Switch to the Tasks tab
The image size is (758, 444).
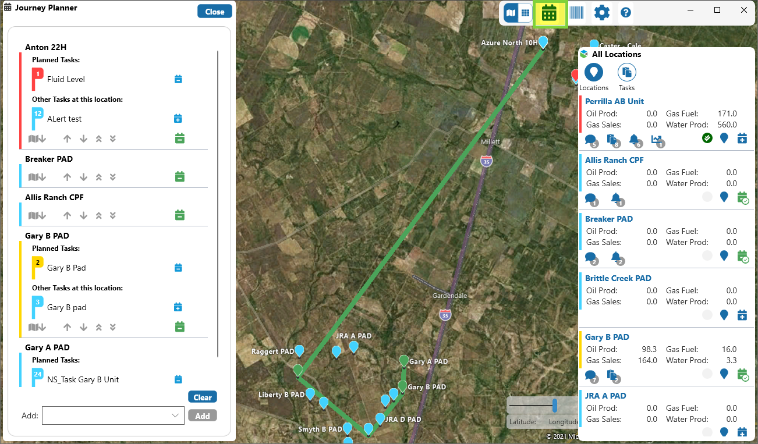[x=627, y=77]
